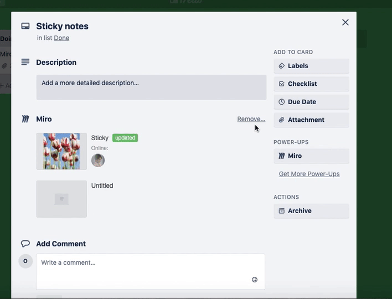Open the Miro power-up button

pyautogui.click(x=311, y=156)
